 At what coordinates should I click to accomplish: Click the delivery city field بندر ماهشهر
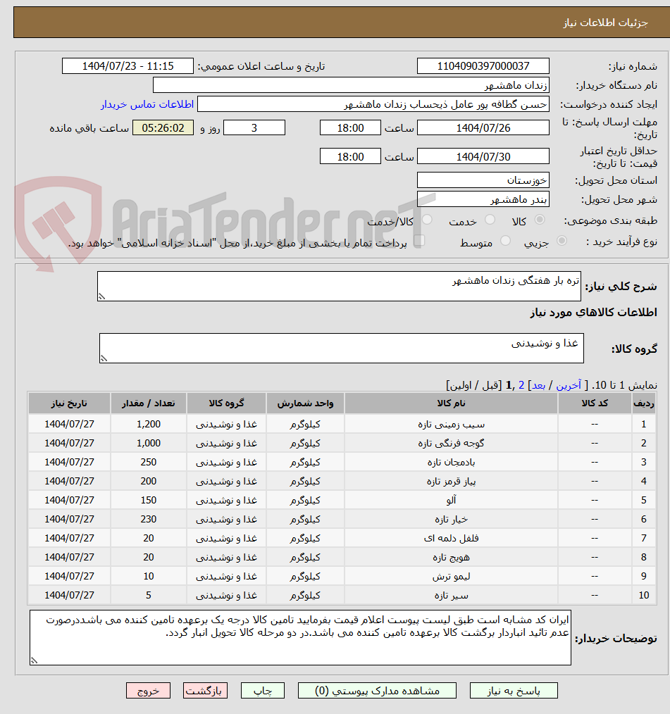(x=483, y=199)
